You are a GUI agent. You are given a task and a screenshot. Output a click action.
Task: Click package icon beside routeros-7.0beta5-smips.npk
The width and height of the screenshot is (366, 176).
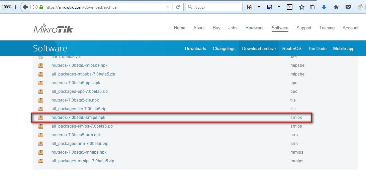click(x=41, y=118)
